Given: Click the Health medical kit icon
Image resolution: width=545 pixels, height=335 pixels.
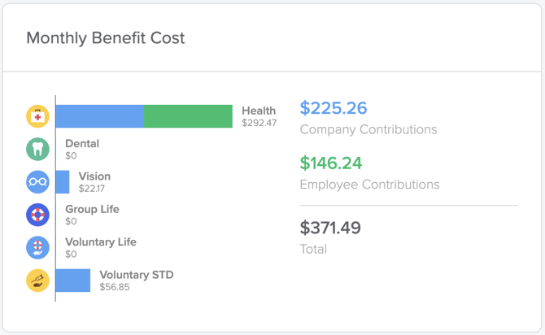Looking at the screenshot, I should point(37,116).
